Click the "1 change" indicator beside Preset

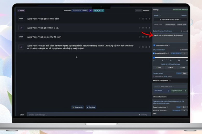coord(184,15)
